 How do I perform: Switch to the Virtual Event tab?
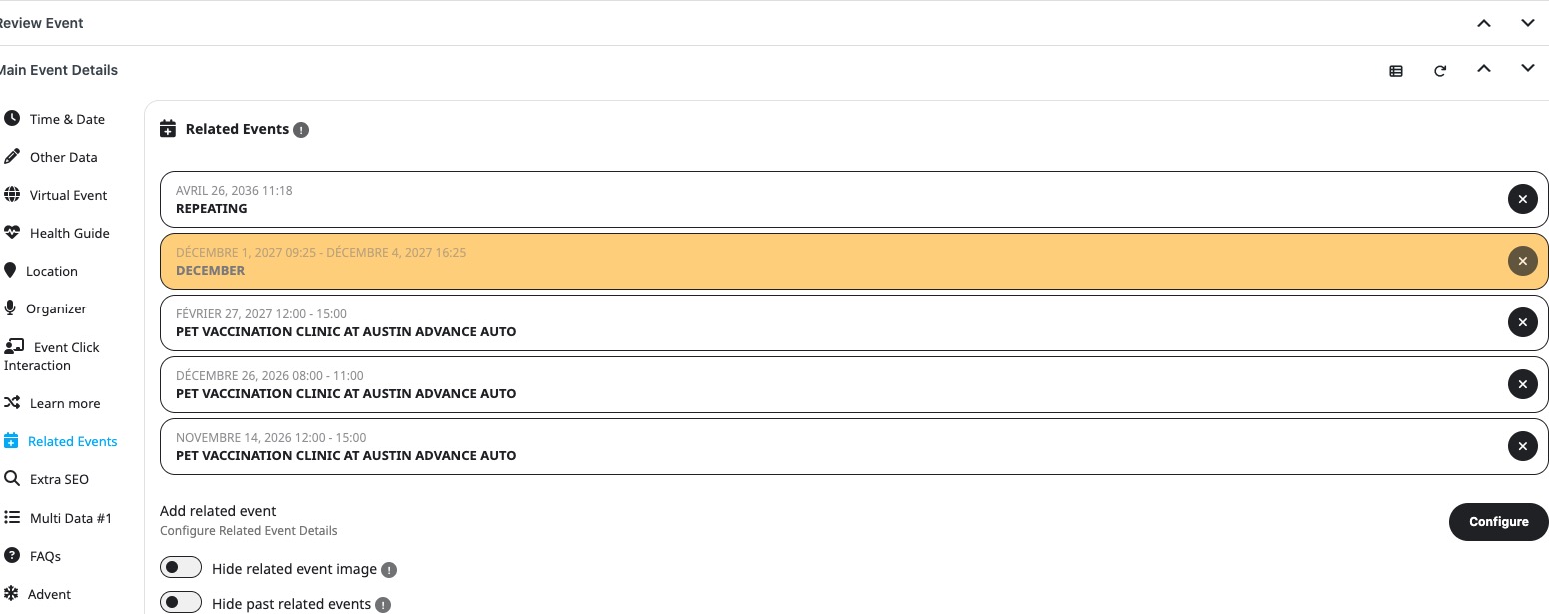pos(68,195)
